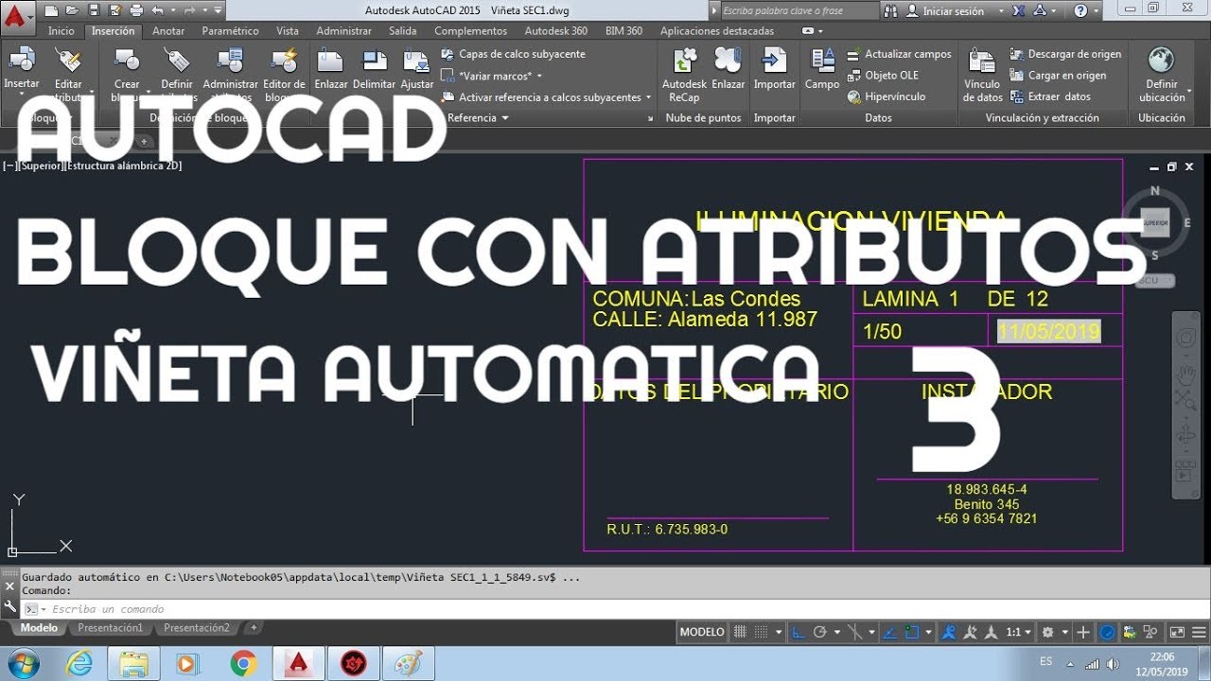The width and height of the screenshot is (1211, 681).
Task: Expand Activar referencia a calcos subyacentes dropdown
Action: [648, 96]
